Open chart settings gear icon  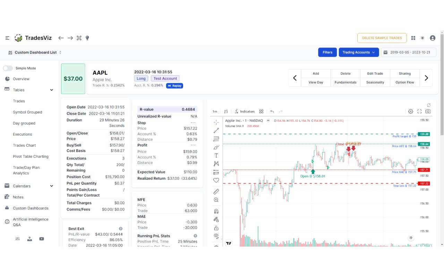[x=411, y=111]
